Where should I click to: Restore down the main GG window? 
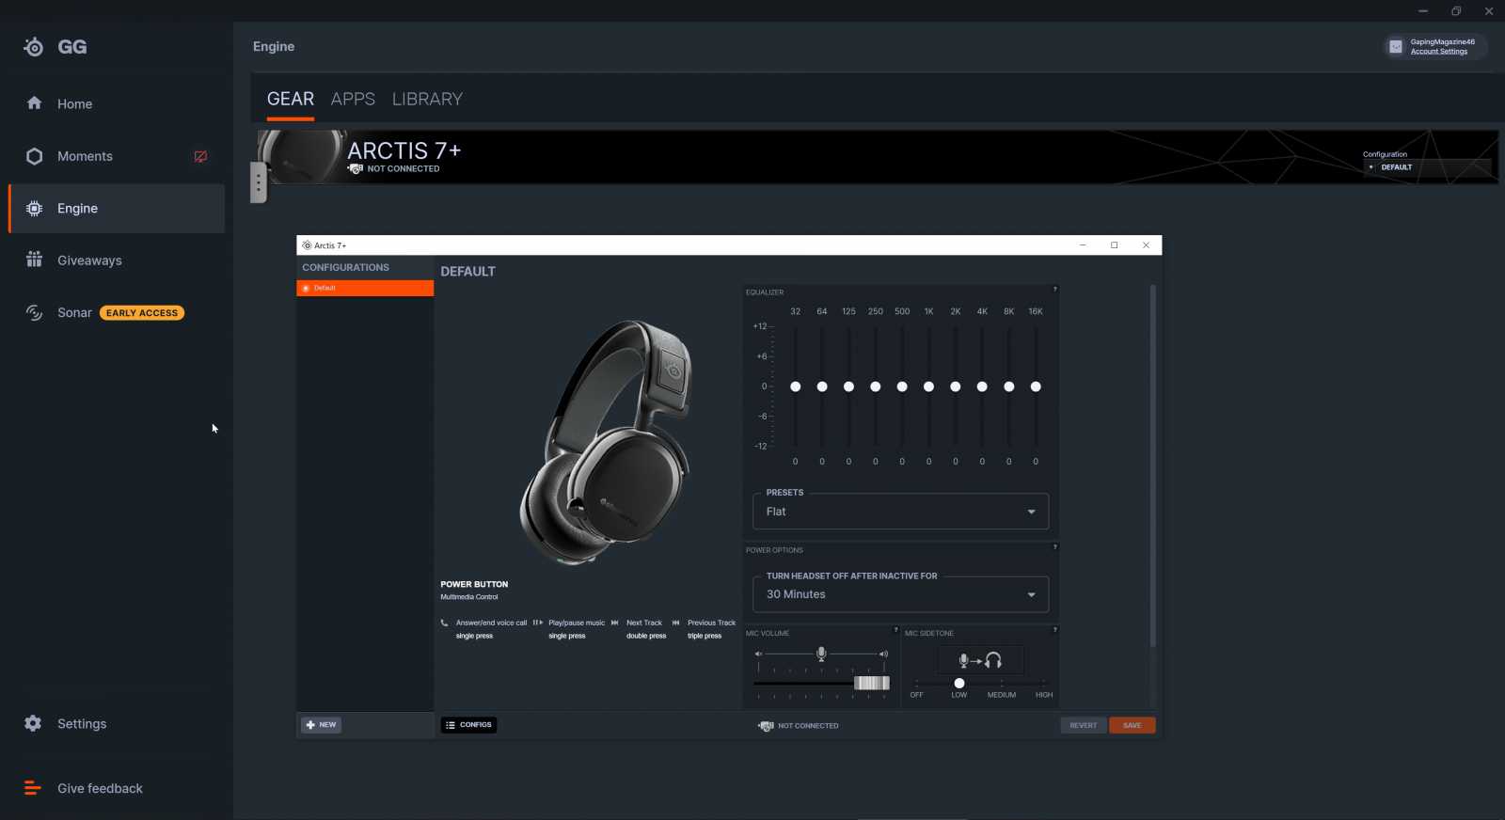[x=1456, y=11]
